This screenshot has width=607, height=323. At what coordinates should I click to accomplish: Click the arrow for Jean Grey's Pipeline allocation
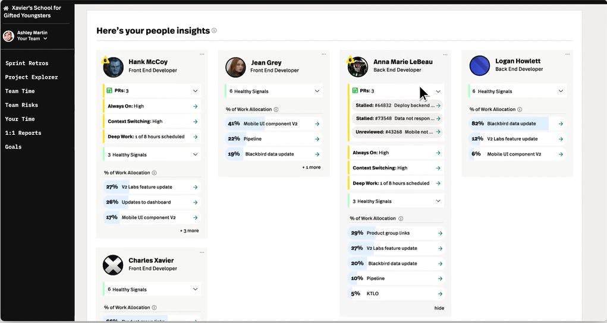tap(317, 139)
